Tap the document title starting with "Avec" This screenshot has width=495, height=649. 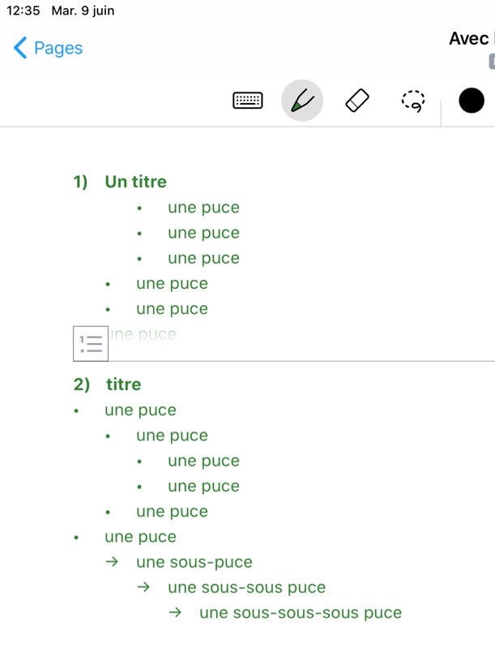coord(469,38)
